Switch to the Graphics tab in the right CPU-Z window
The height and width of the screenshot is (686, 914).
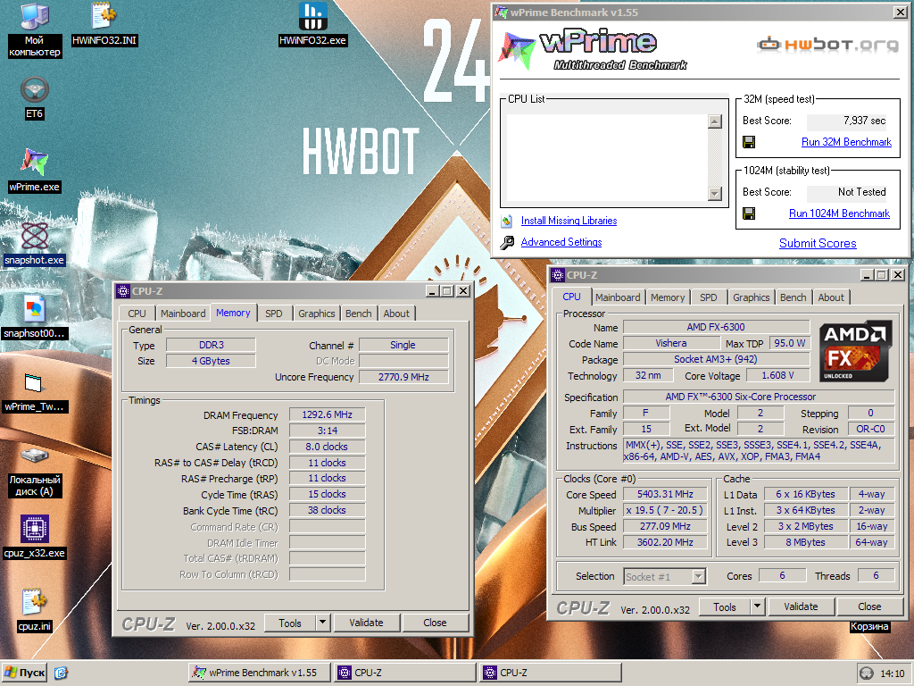coord(752,297)
